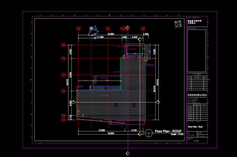Image resolution: width=237 pixels, height=157 pixels.
Task: Select the 3,500 dimension next to Y6 bubble
Action: pyautogui.click(x=70, y=52)
